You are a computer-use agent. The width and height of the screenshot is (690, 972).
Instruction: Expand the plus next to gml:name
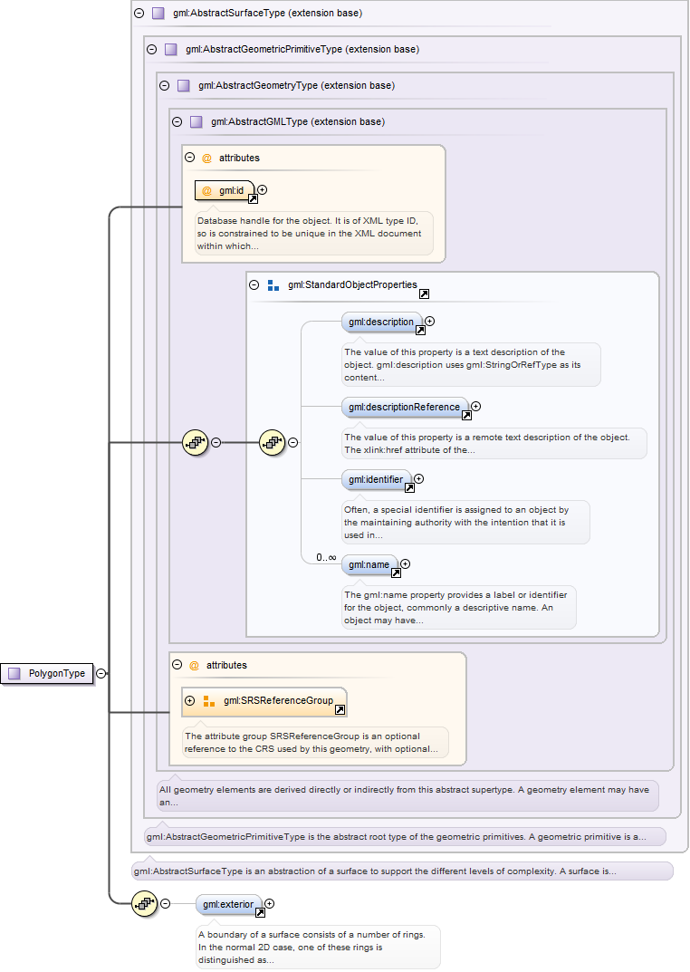click(x=405, y=563)
